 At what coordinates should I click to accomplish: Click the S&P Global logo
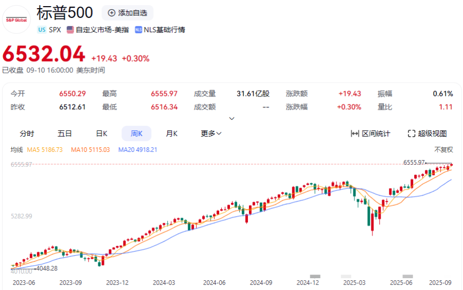pos(16,20)
